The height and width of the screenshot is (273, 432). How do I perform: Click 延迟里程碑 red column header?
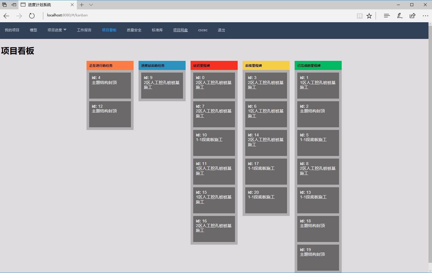click(x=214, y=66)
